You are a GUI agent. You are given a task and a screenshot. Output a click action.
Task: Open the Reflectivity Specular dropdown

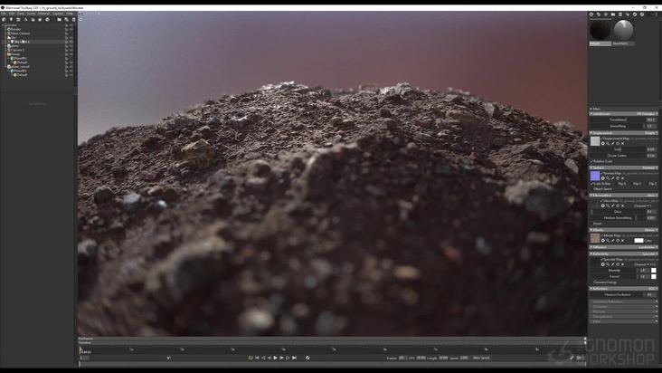[x=650, y=253]
